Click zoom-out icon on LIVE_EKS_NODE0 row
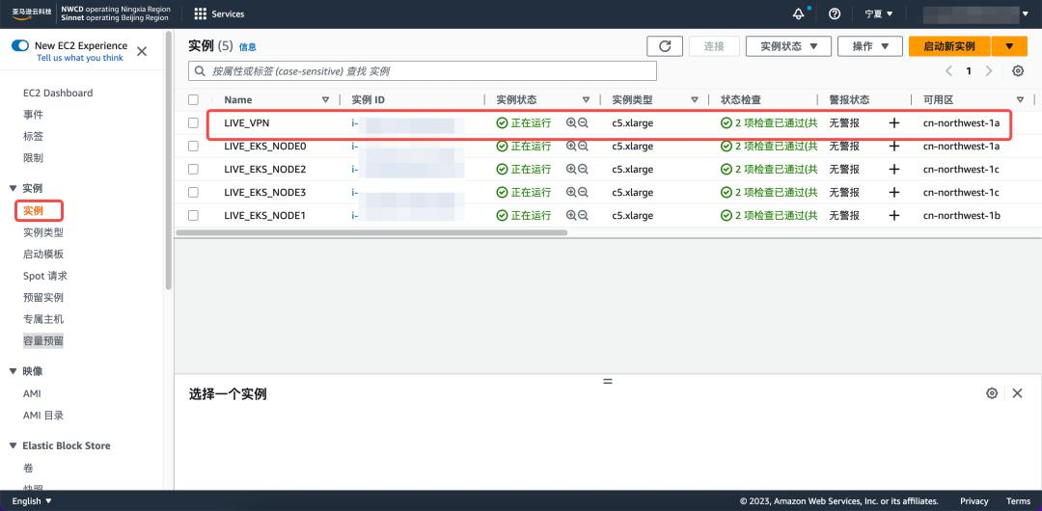1042x511 pixels. tap(583, 147)
